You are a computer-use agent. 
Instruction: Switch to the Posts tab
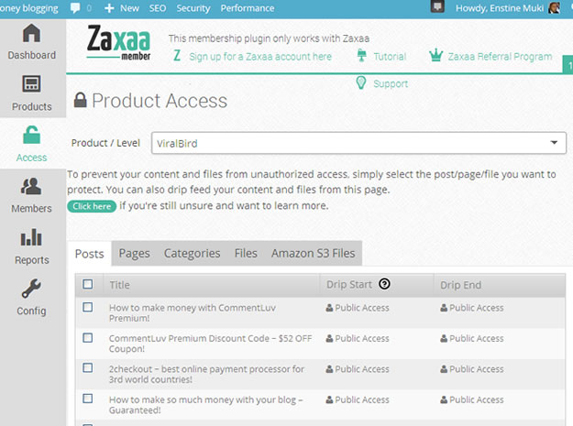[x=90, y=254]
